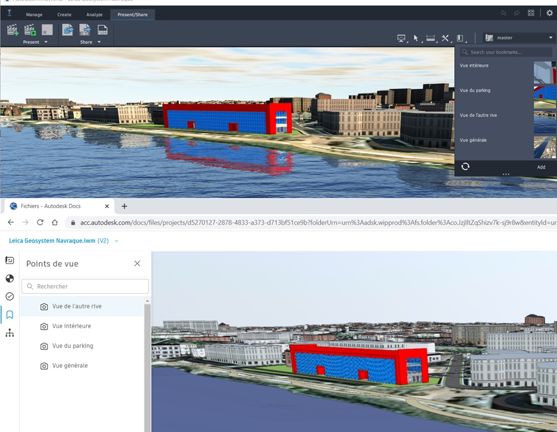Click the Rechercher search field in Points de vue
Image resolution: width=557 pixels, height=432 pixels.
click(85, 286)
